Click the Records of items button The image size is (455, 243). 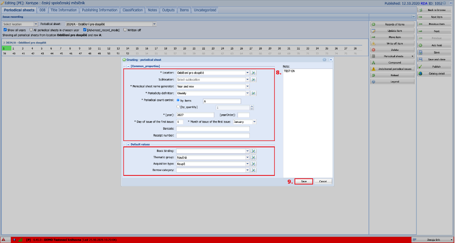click(x=392, y=24)
